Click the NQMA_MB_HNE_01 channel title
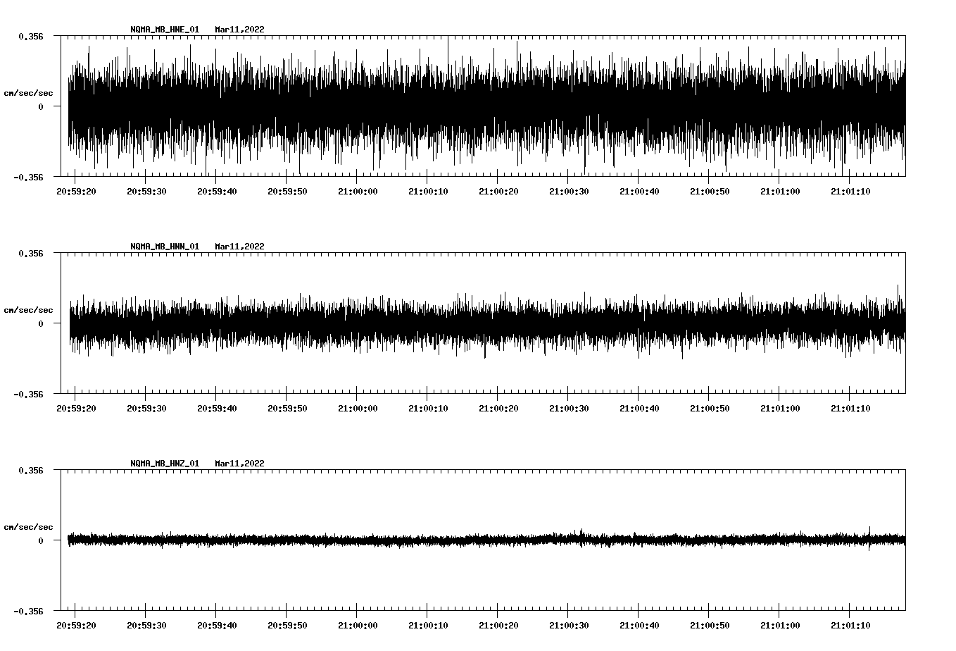Viewport: 956px width, 651px height. tap(165, 30)
